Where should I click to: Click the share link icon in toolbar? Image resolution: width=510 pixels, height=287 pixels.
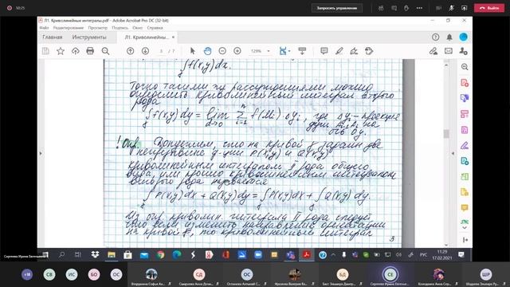[x=433, y=51]
